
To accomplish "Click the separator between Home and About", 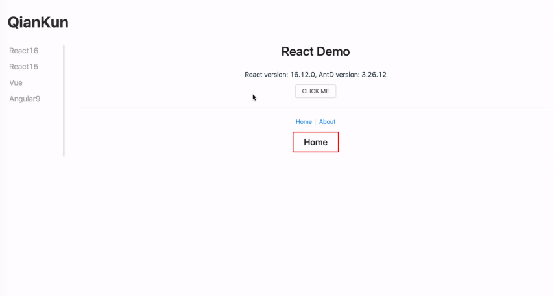I will (315, 122).
